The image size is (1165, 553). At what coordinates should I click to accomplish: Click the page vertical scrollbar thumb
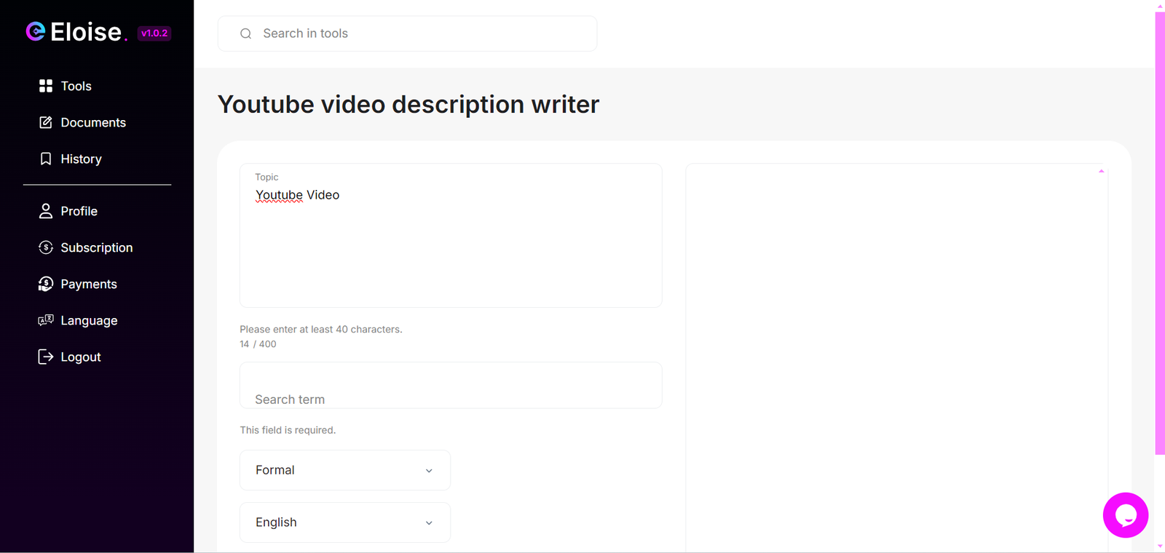[1160, 233]
